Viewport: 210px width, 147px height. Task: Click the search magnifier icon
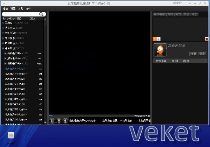41,14
